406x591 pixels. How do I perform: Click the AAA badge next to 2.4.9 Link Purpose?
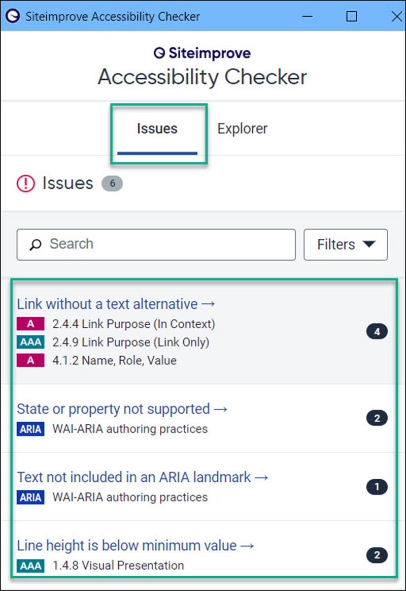30,342
